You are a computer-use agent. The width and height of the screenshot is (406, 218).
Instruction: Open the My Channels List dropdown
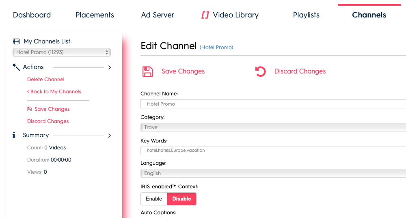click(x=62, y=52)
